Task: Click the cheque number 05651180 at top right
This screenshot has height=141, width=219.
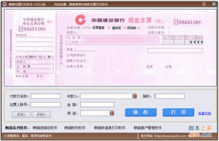Action: click(187, 22)
